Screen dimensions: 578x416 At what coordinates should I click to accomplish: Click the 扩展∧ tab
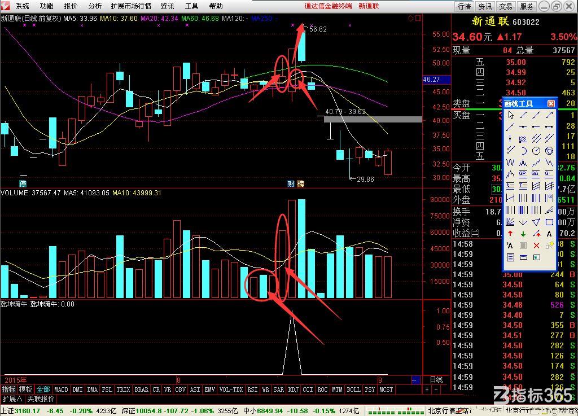(12, 399)
